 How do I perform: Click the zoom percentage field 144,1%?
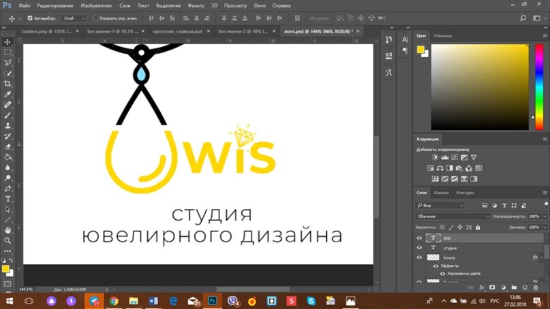[26, 289]
